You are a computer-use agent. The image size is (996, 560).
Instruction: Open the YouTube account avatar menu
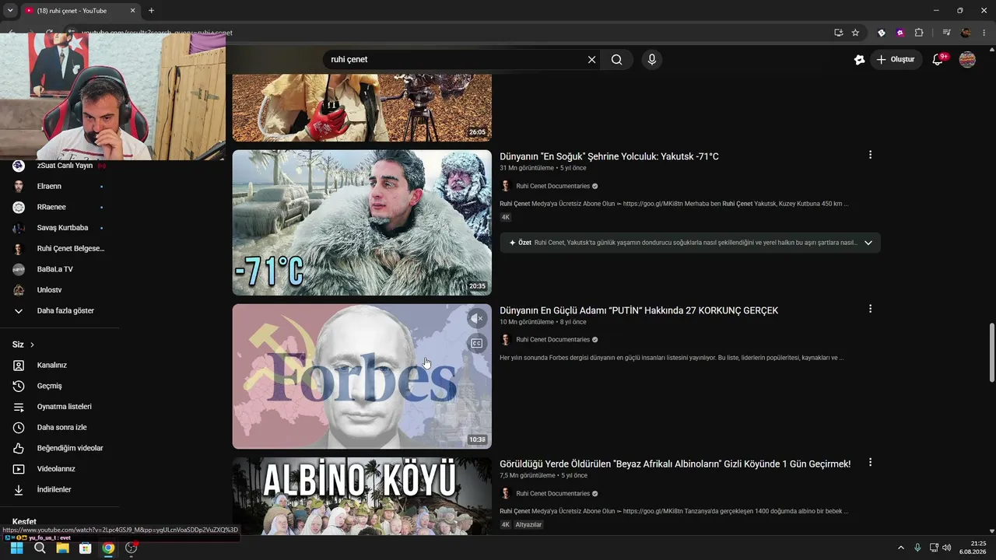click(967, 60)
